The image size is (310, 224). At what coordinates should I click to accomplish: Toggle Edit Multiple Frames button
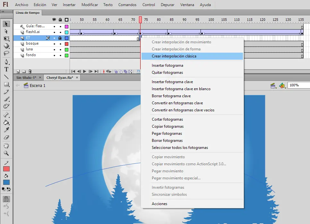125,71
